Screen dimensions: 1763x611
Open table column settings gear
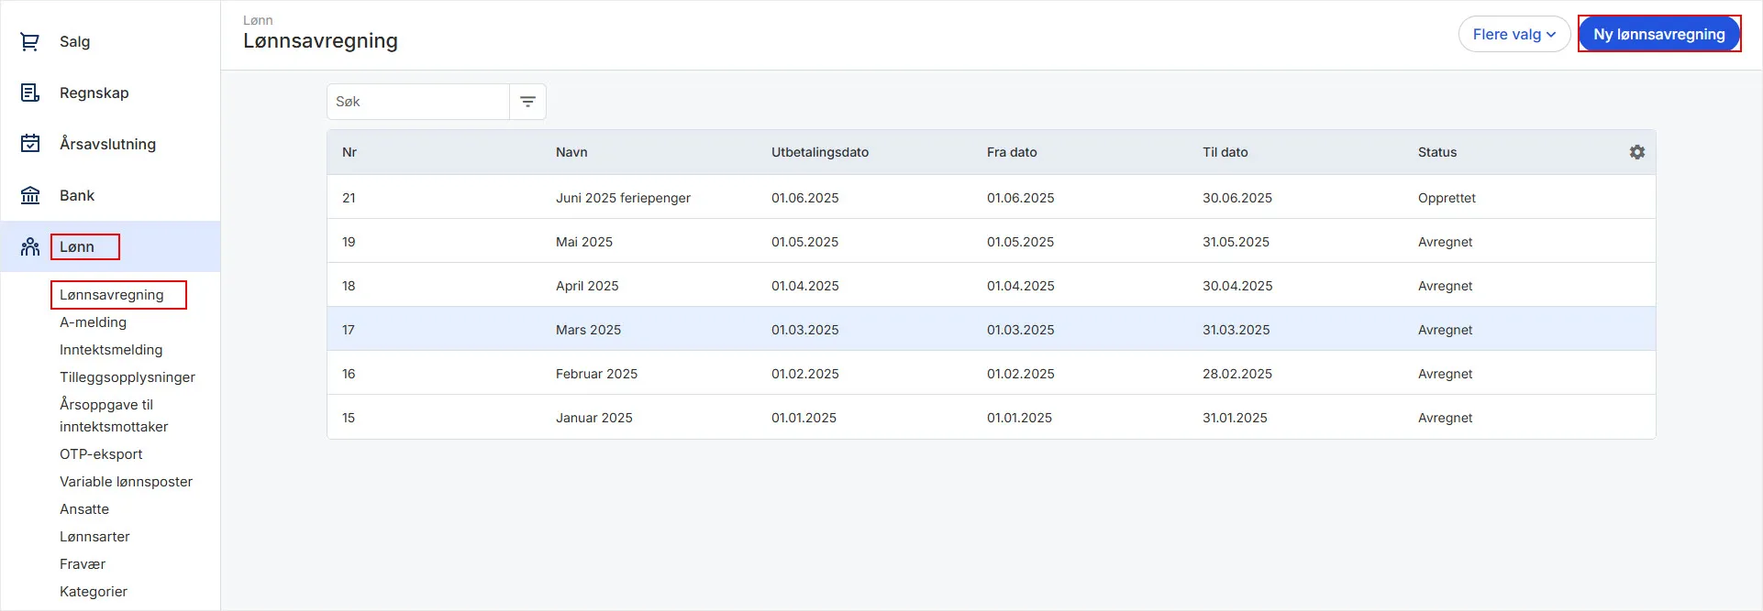click(1636, 152)
